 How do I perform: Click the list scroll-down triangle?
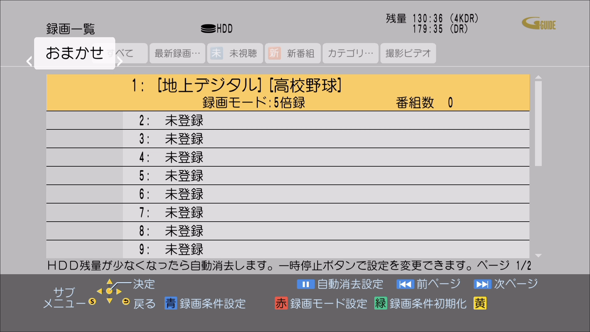click(x=538, y=255)
